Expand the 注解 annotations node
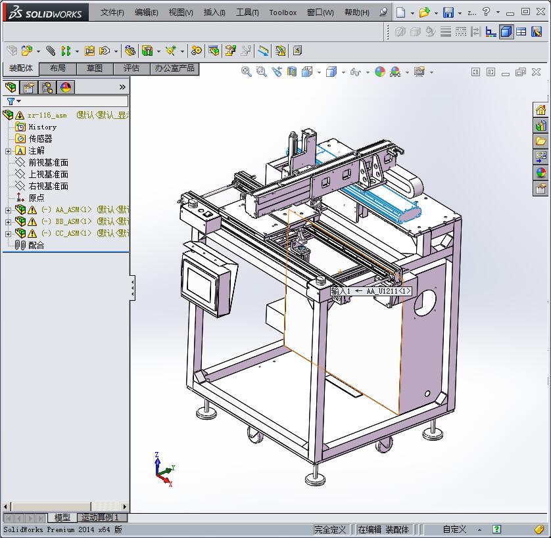The image size is (551, 538). pyautogui.click(x=8, y=151)
